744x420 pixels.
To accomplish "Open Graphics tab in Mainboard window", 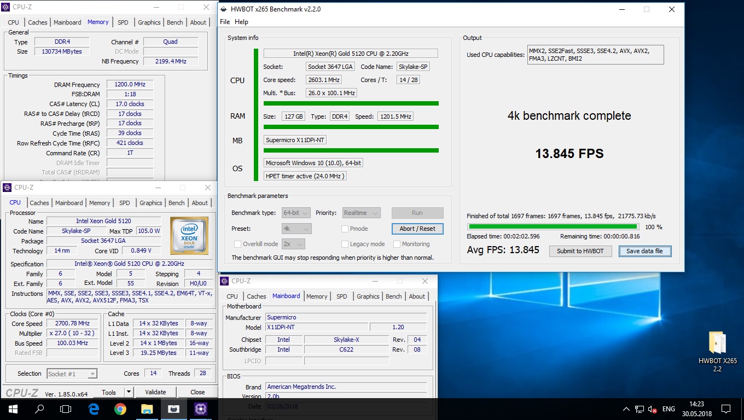I will click(x=368, y=296).
